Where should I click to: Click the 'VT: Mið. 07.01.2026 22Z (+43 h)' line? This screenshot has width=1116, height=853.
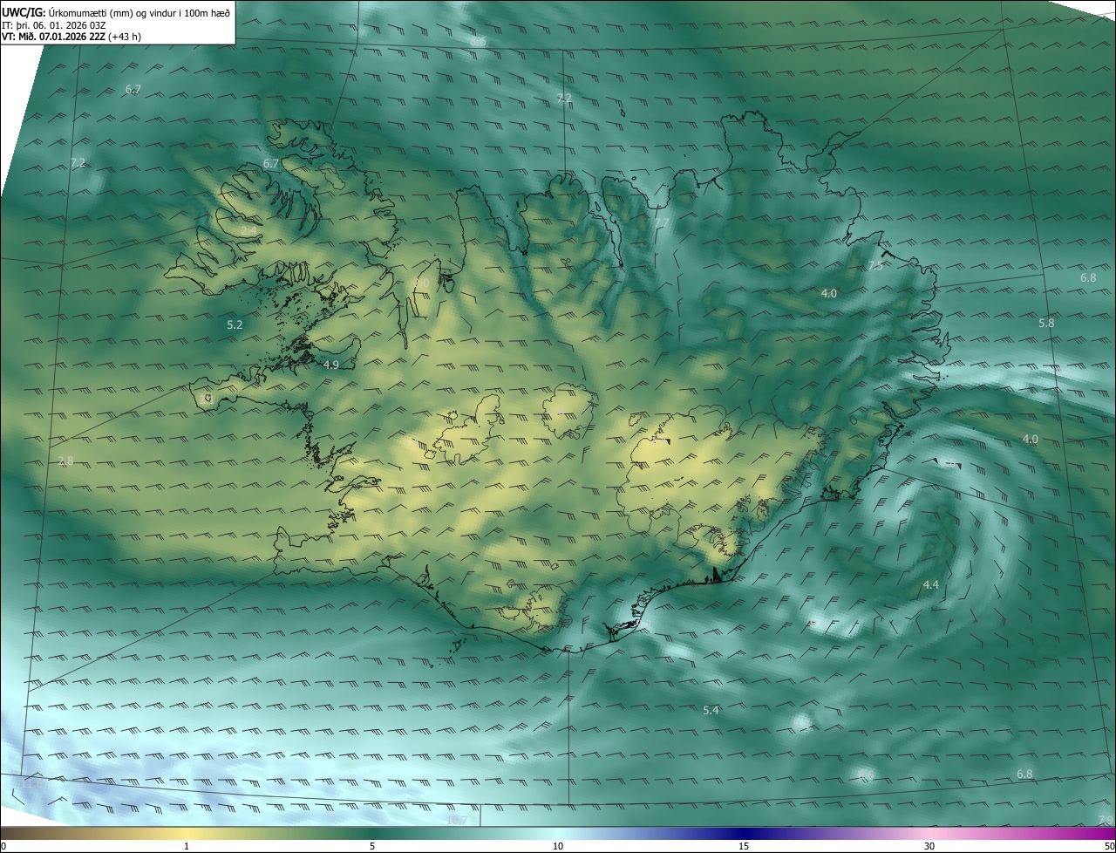pos(71,37)
